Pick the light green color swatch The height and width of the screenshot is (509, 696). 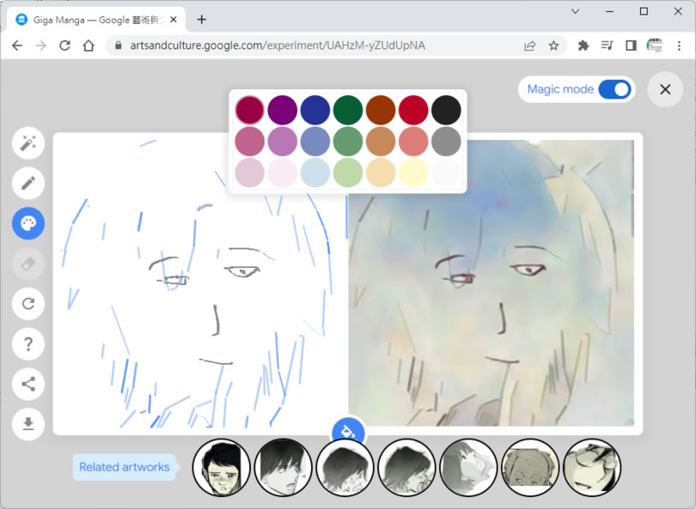348,173
